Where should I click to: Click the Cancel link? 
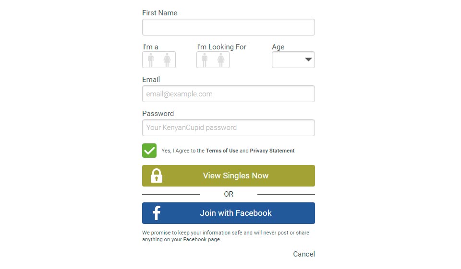click(304, 254)
